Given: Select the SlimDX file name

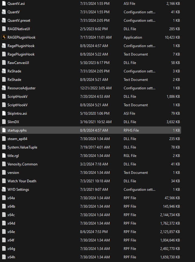Looking at the screenshot, I should click(13, 122).
